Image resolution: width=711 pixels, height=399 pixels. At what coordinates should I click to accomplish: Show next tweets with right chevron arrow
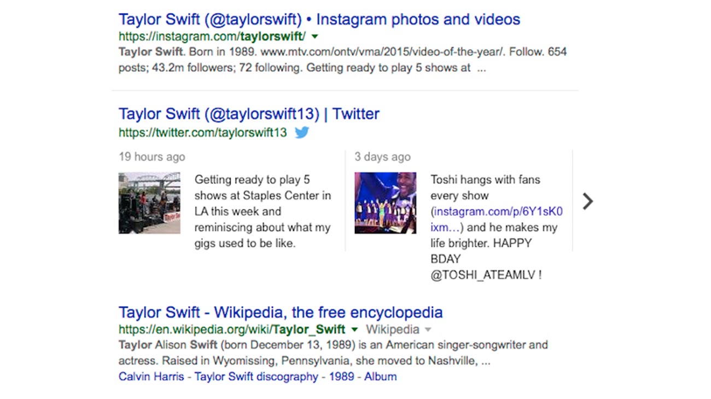pos(587,201)
